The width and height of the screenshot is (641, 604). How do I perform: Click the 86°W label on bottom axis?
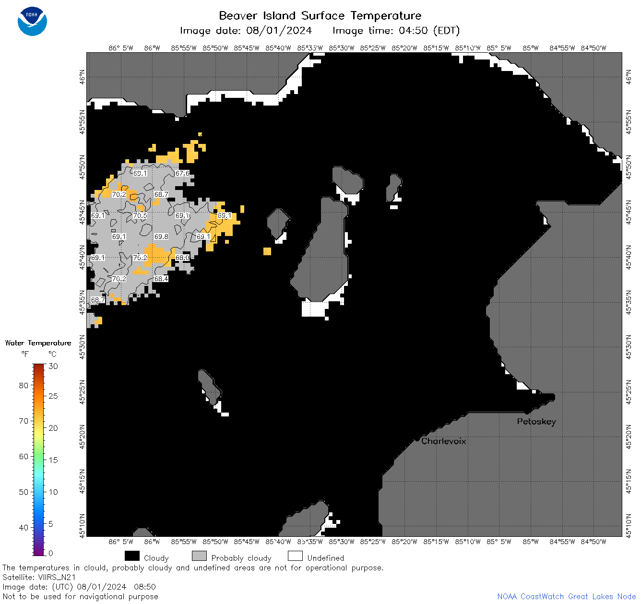point(152,542)
